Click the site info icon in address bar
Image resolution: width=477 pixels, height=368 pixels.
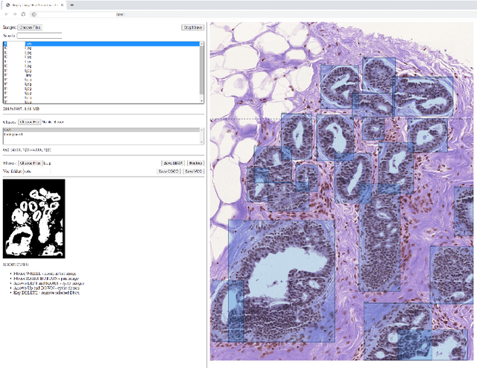tap(34, 14)
